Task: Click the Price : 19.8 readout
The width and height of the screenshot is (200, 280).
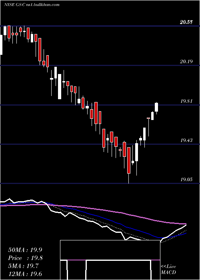Action: (x=25, y=258)
